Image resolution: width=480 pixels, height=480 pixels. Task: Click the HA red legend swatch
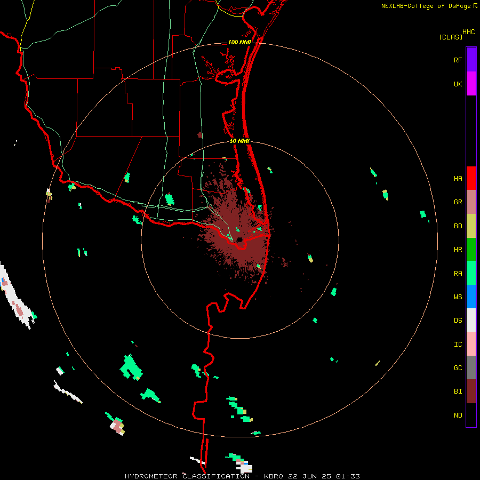471,178
